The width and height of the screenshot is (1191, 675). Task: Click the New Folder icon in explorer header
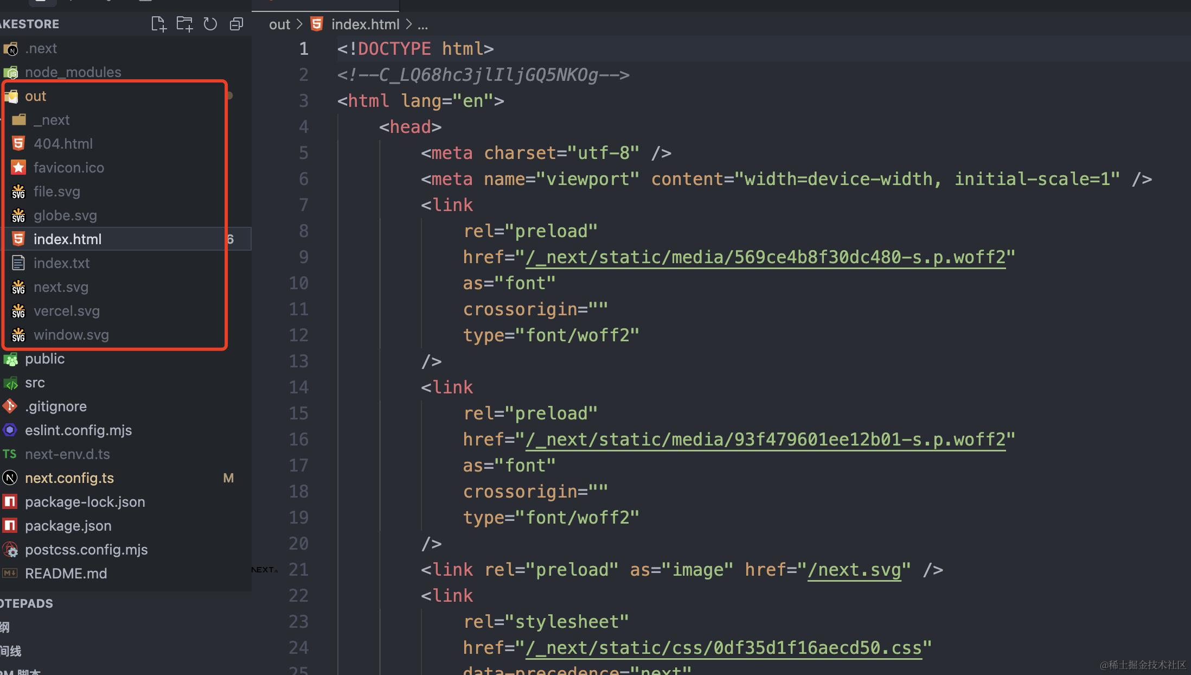pyautogui.click(x=184, y=24)
